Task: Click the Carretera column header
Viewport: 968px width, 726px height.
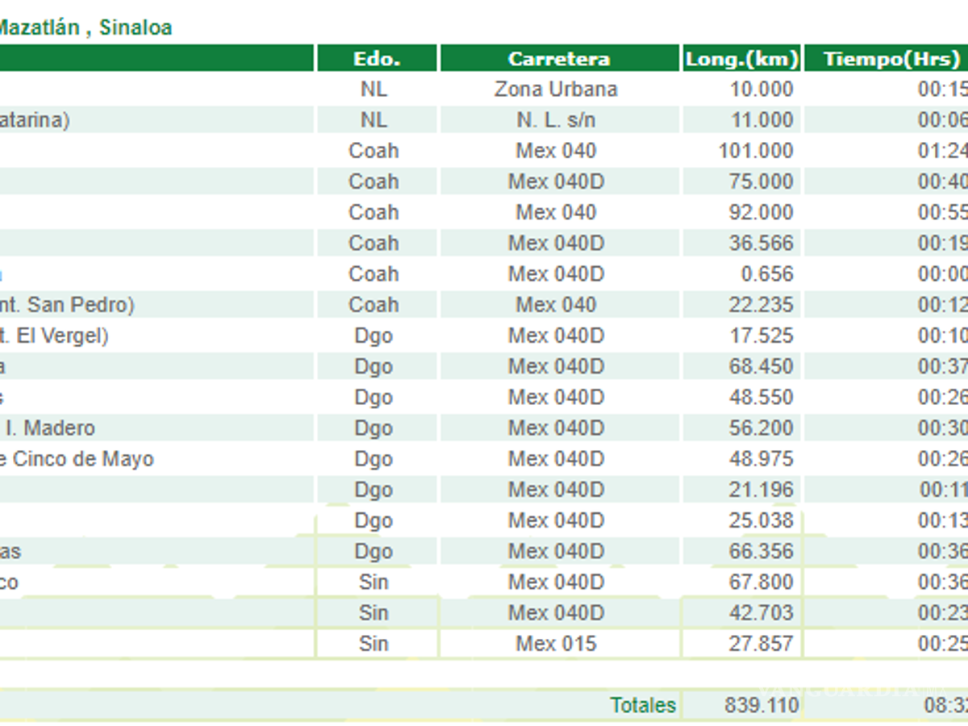Action: coord(558,59)
